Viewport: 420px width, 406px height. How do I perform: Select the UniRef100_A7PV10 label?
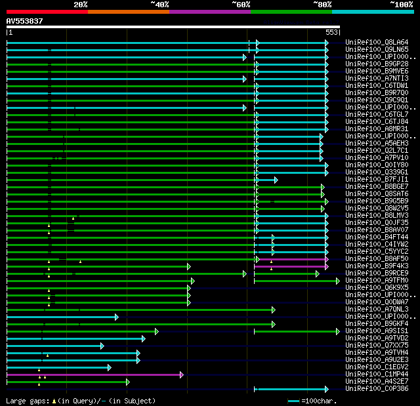377,158
